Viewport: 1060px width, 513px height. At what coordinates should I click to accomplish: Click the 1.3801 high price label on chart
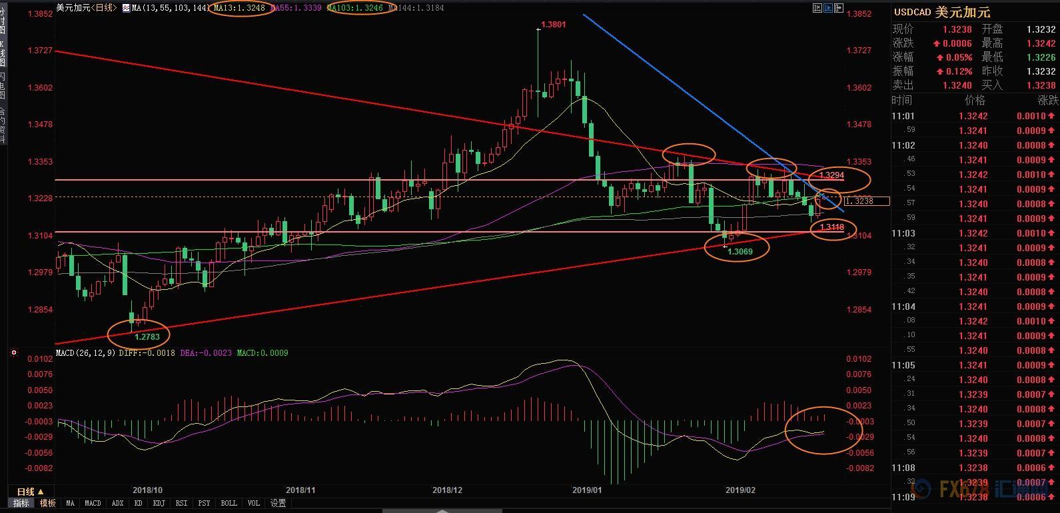554,25
